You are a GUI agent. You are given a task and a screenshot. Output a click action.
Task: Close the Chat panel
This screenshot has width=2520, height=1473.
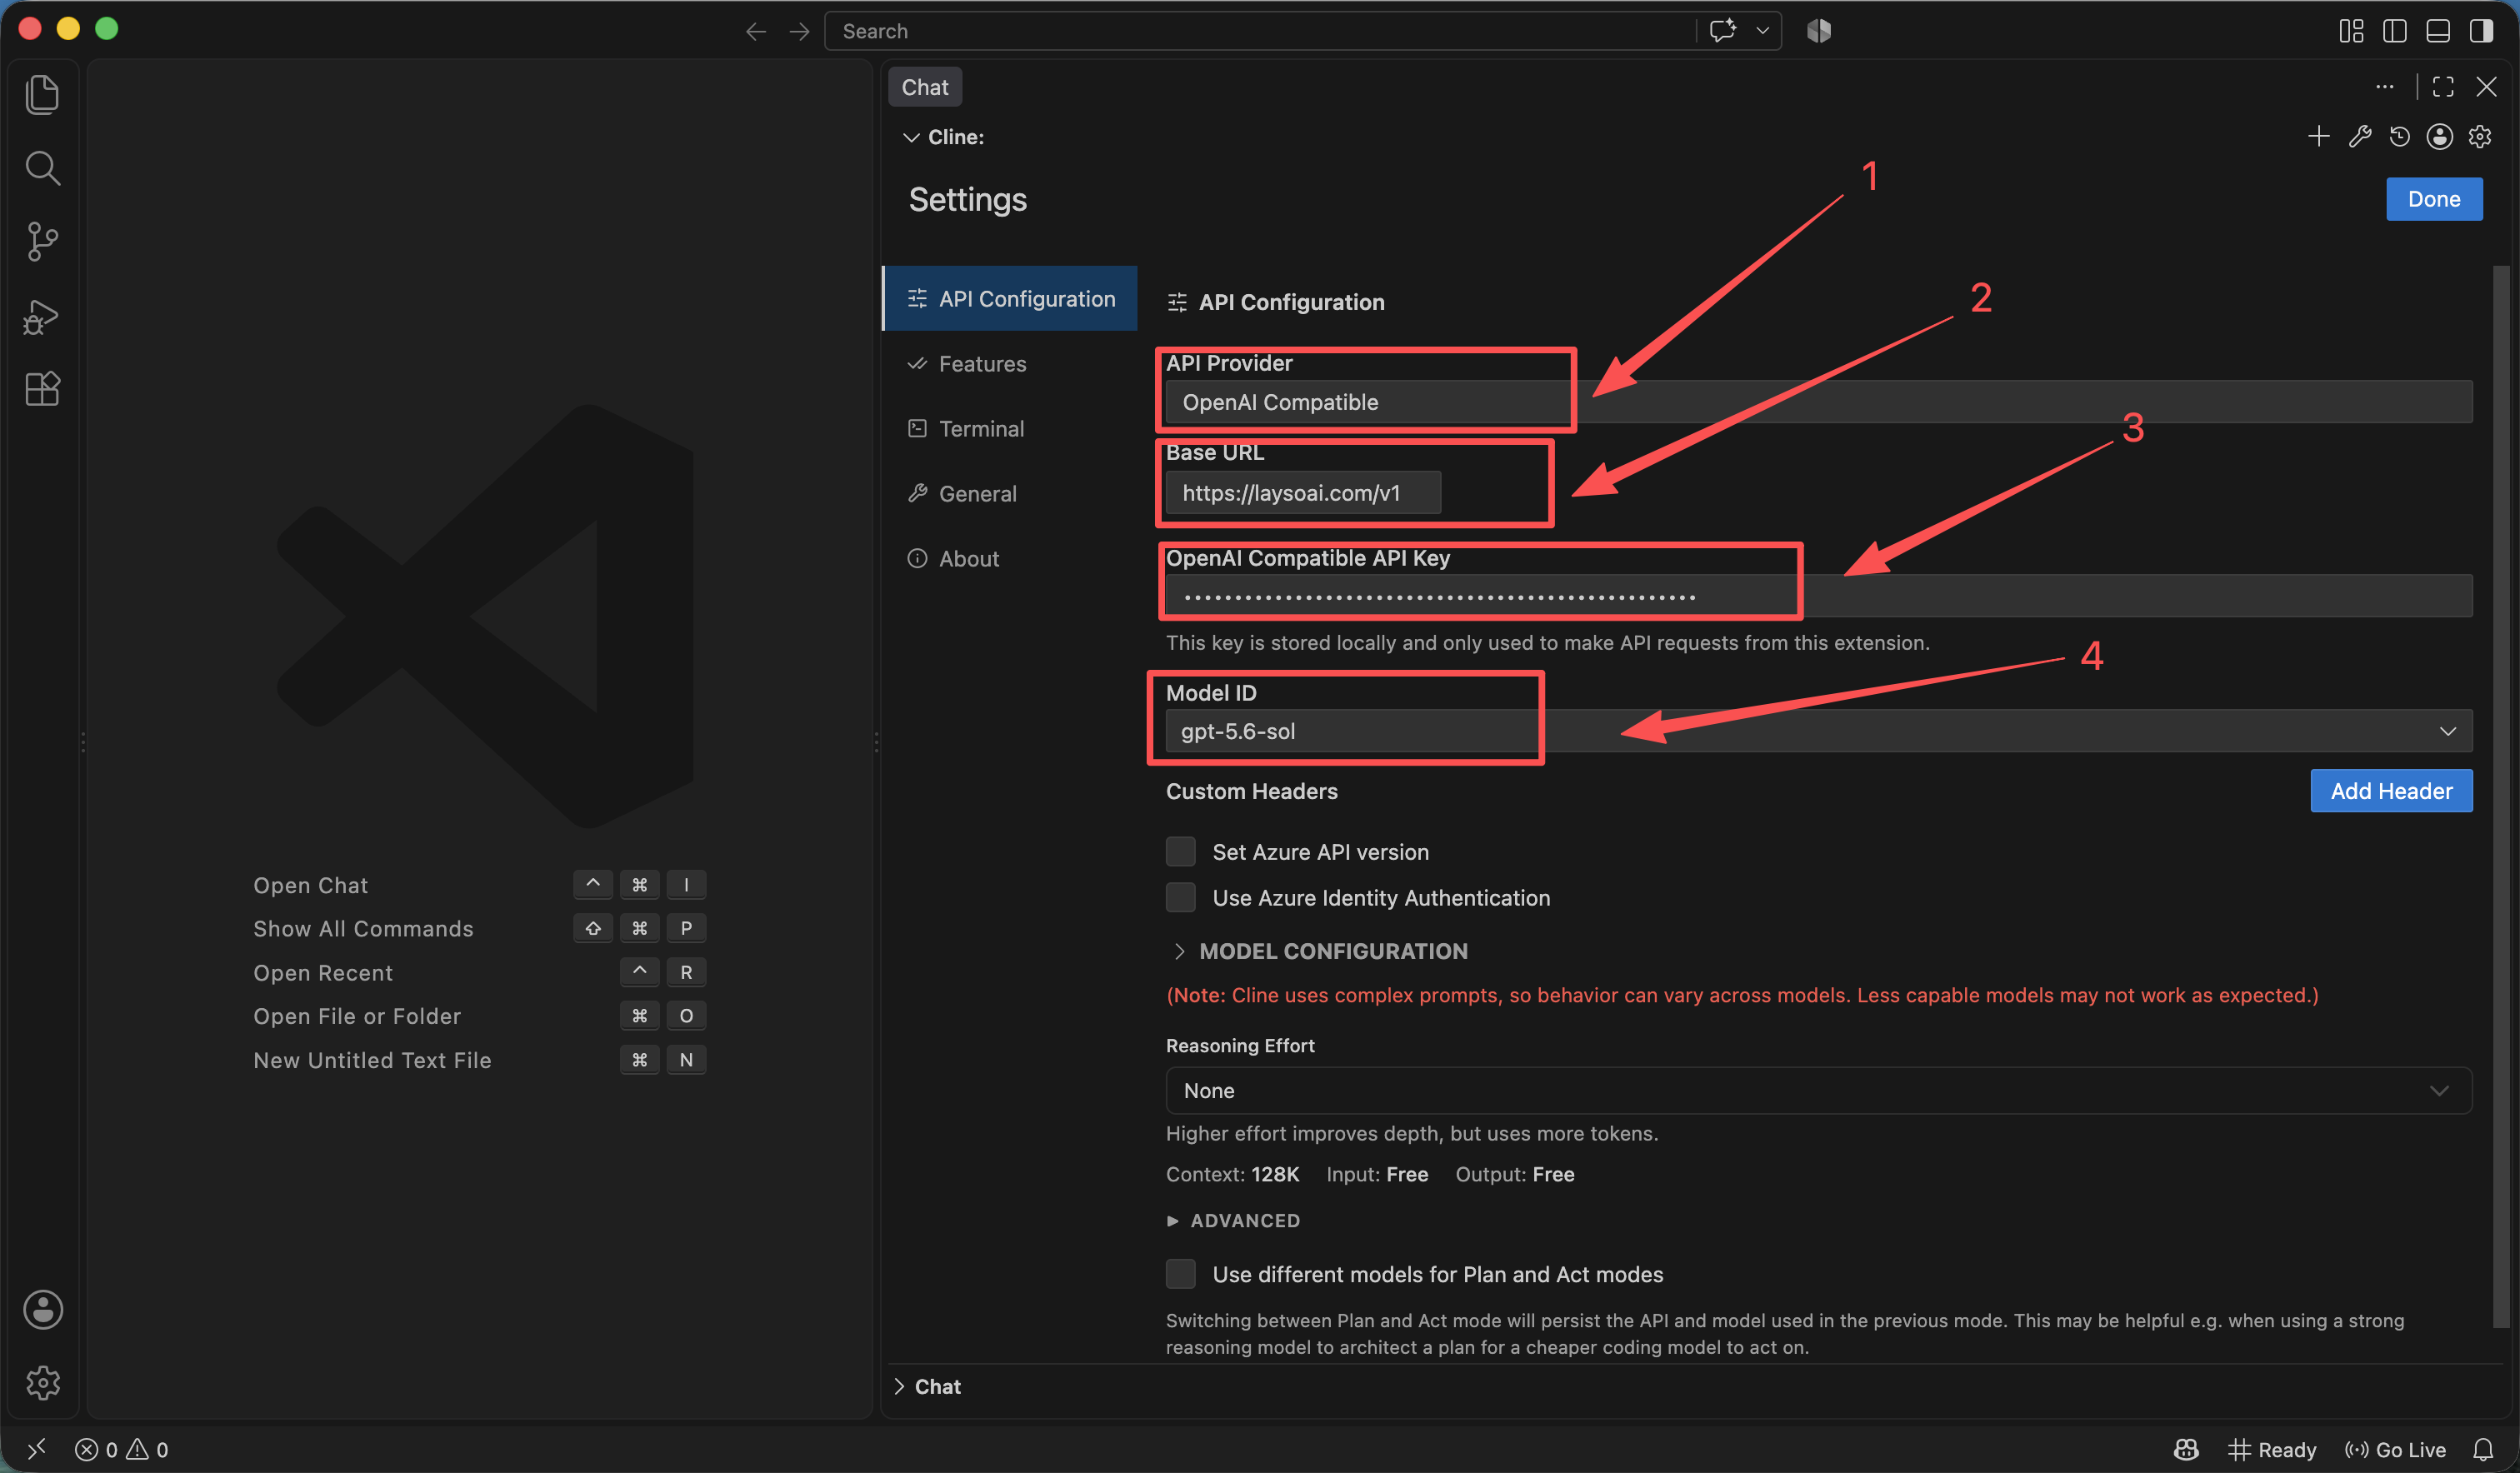(x=2486, y=87)
